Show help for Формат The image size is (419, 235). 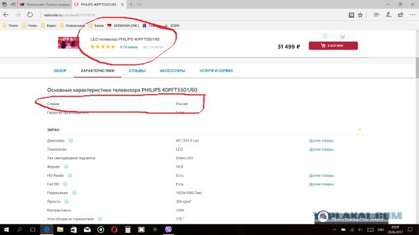point(66,166)
